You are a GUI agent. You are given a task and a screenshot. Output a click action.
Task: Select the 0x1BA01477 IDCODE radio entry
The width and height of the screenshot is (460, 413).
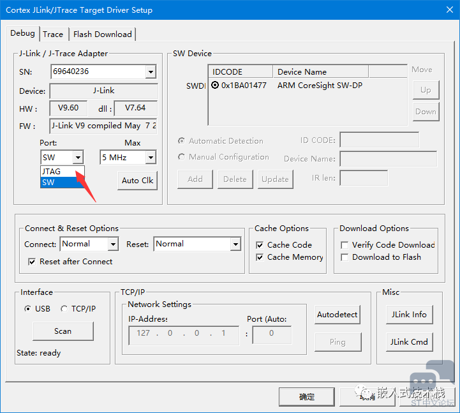pos(215,85)
